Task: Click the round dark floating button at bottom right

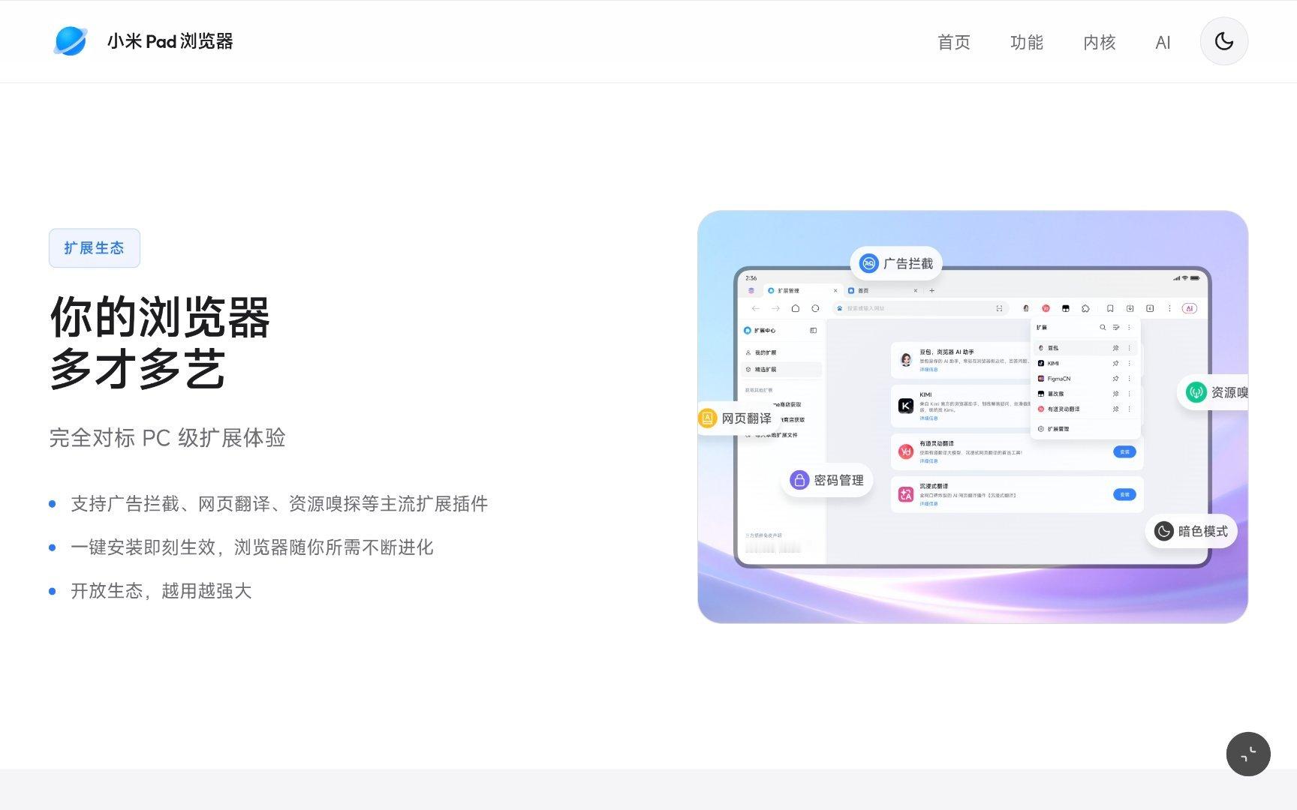Action: 1248,754
